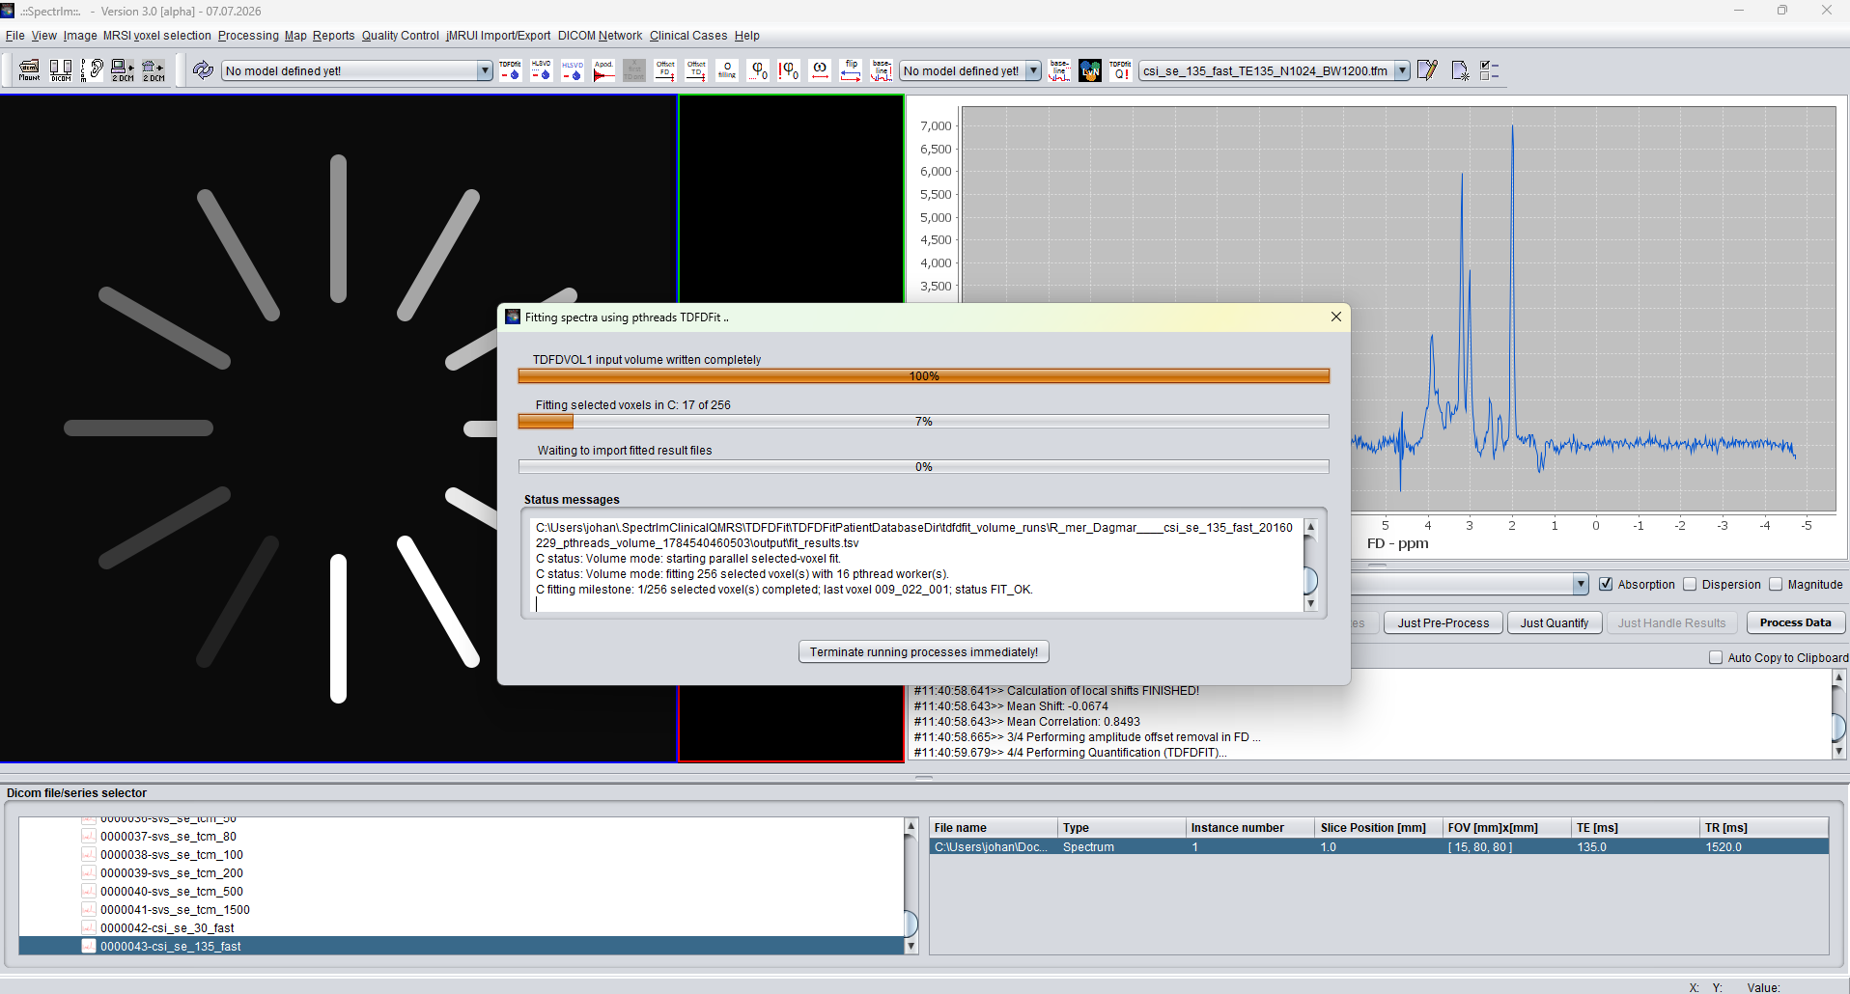Select 0000039-svs_se_tcm_200 series in tree
This screenshot has height=994, width=1850.
171,873
